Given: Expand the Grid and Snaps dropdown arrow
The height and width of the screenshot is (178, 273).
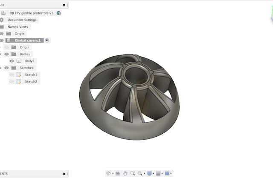Looking at the screenshot, I should pos(162,173).
